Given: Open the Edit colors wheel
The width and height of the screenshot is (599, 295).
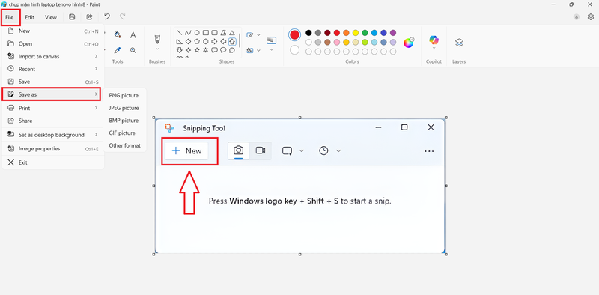Looking at the screenshot, I should [x=409, y=43].
